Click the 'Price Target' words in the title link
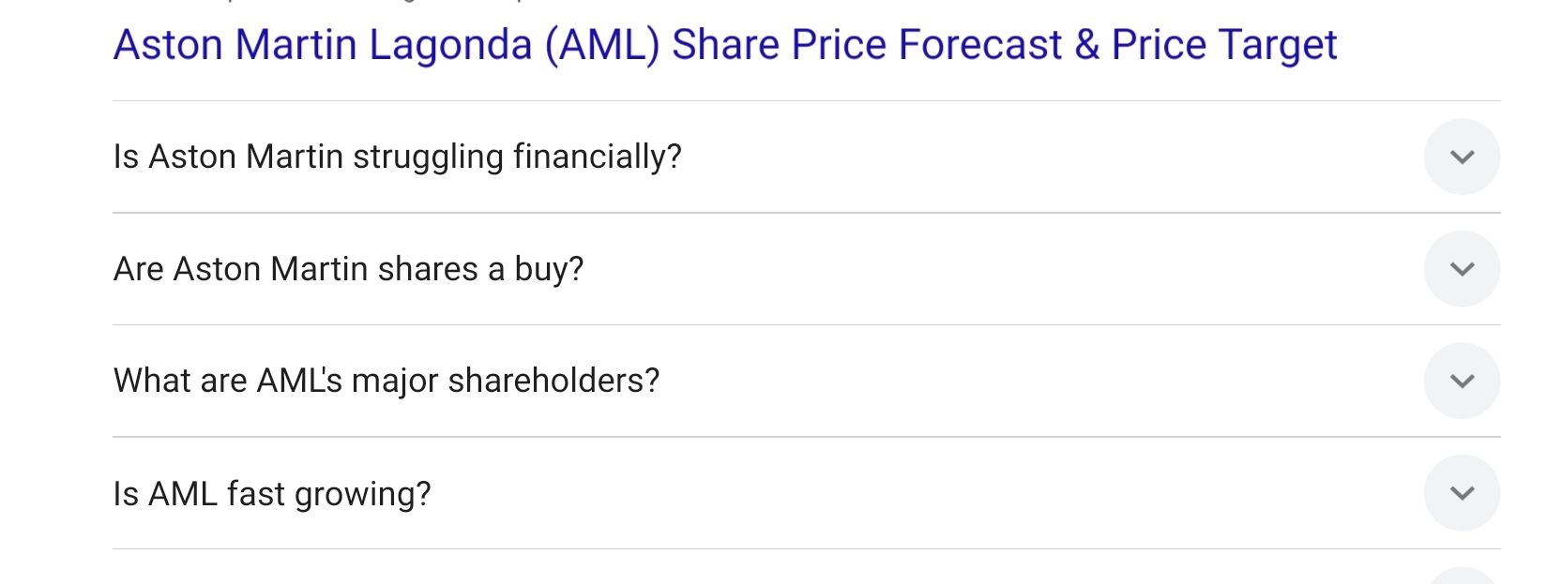 point(1223,45)
